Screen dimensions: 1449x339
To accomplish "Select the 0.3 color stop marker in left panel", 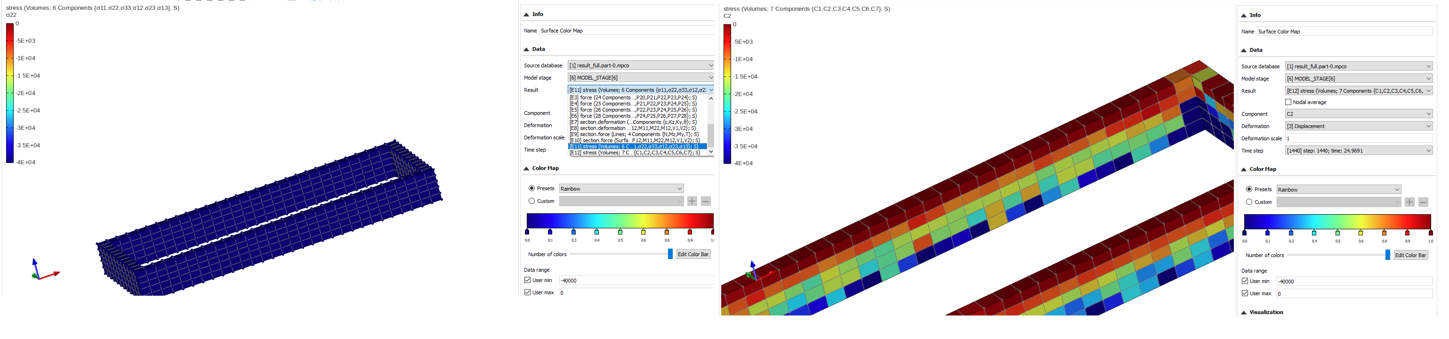I will (574, 232).
